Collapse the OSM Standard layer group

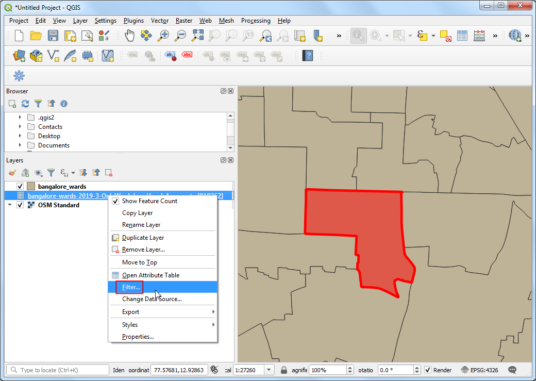[10, 205]
